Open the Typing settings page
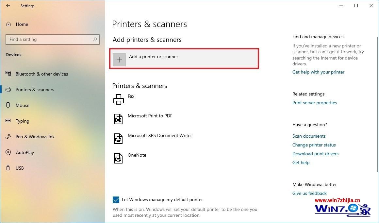Screen dimensions: 379x223 coord(23,121)
